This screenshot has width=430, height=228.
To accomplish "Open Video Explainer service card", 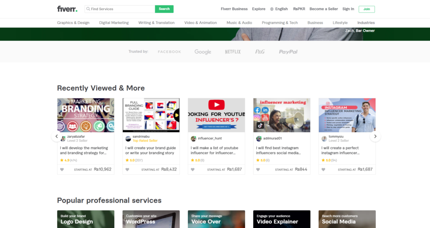I will [x=282, y=219].
